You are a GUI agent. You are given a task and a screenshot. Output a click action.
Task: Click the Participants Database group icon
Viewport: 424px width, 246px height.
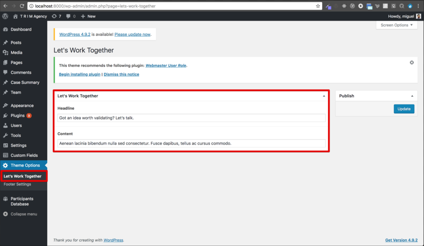click(5, 199)
